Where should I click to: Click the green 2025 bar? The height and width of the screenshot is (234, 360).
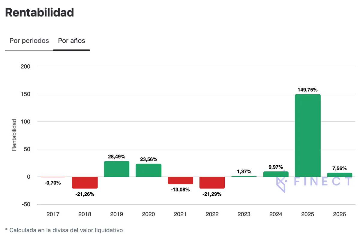coord(307,135)
